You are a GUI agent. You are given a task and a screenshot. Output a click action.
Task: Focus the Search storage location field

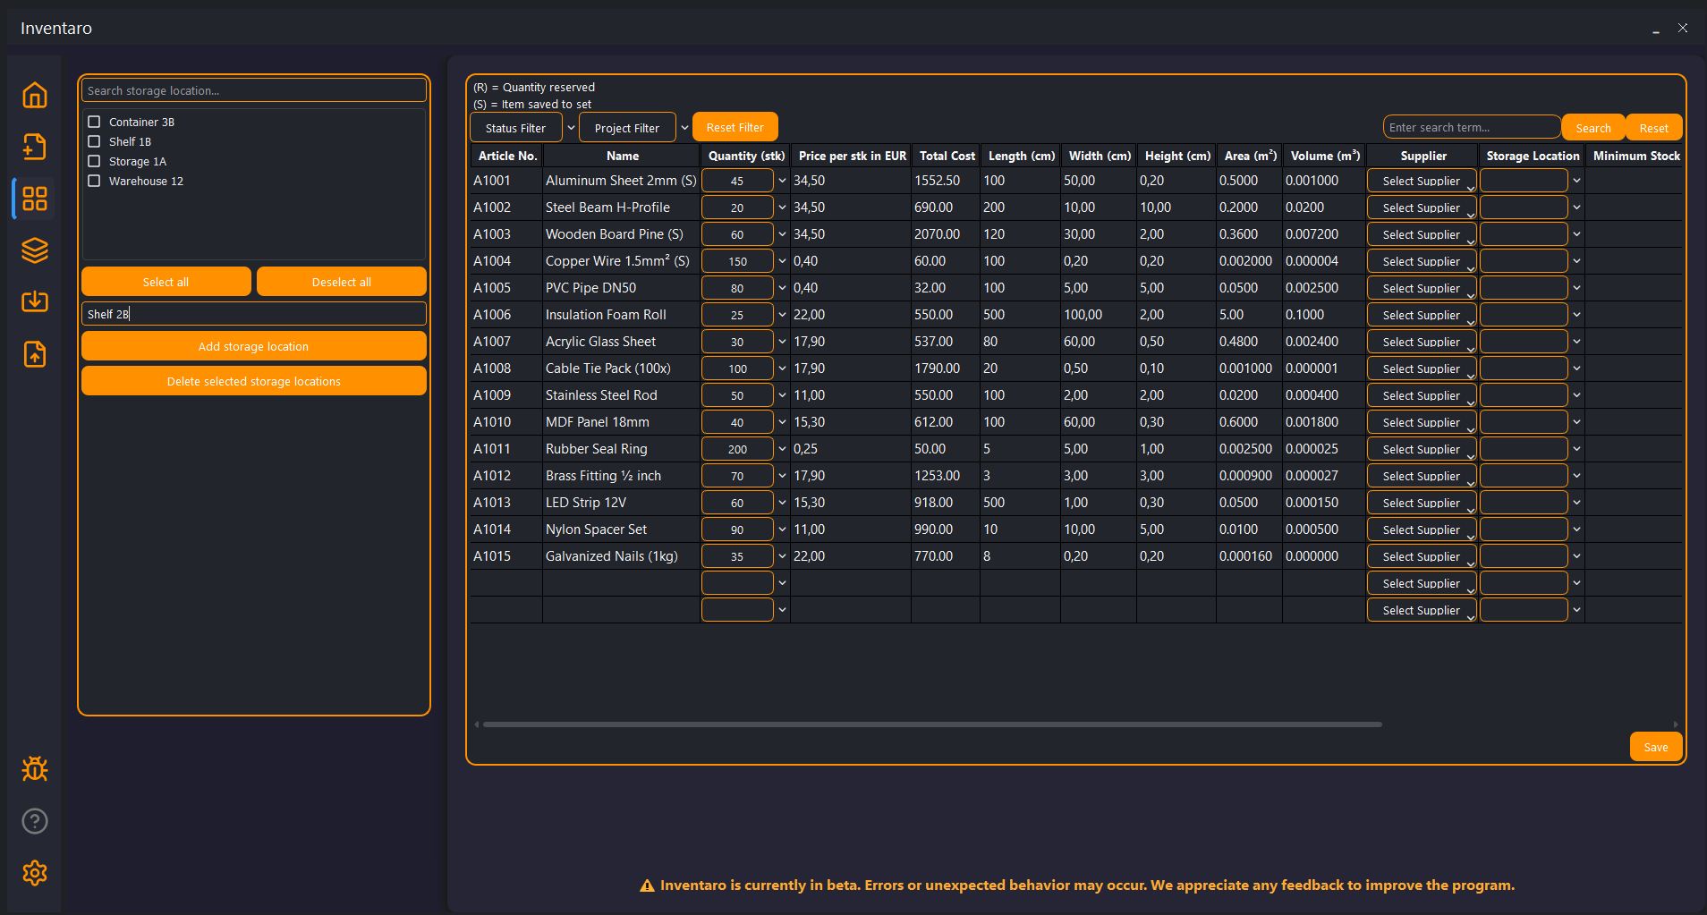coord(254,90)
